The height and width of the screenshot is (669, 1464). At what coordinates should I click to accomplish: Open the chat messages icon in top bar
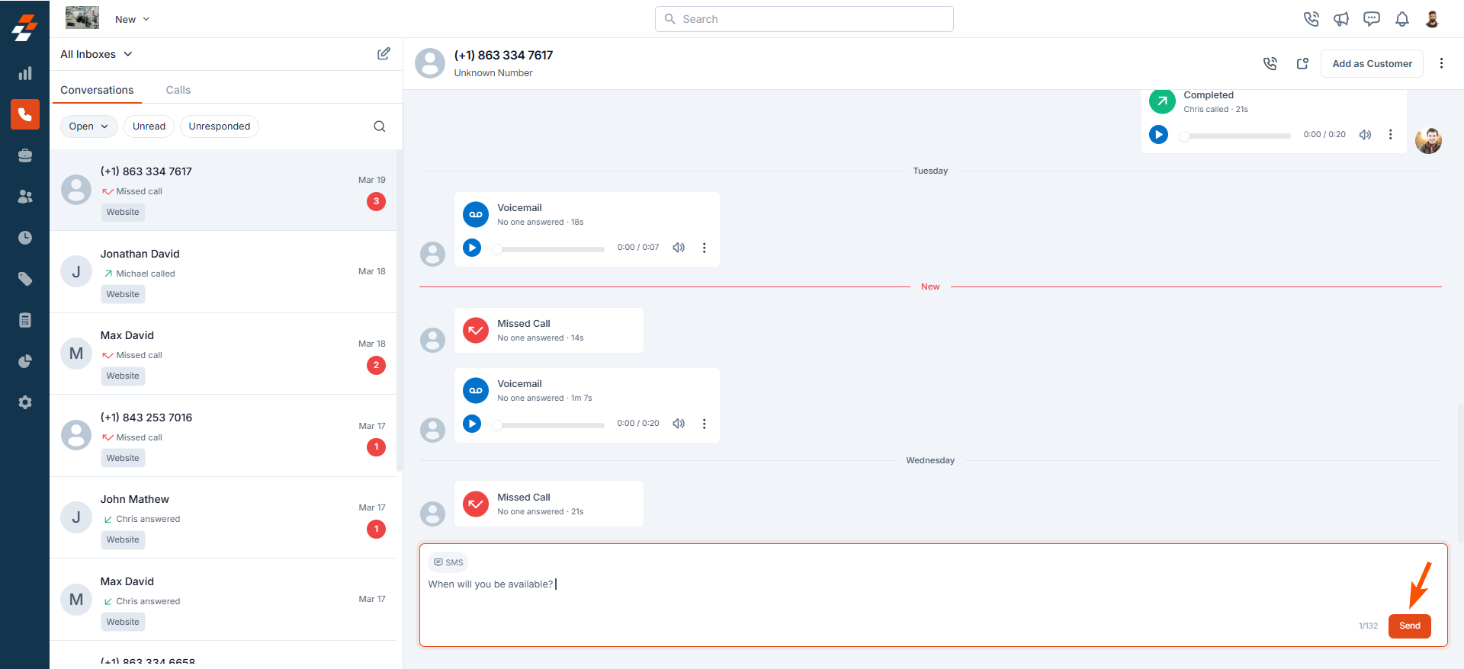click(1372, 19)
